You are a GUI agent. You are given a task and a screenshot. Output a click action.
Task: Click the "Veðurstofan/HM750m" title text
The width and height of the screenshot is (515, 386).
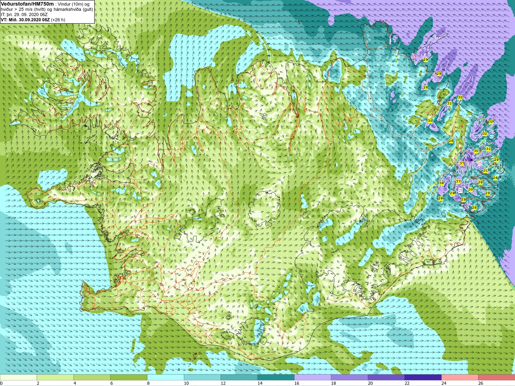[x=27, y=4]
